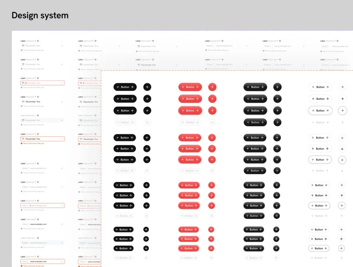Click the 'Design system' heading
This screenshot has height=267, width=353.
pyautogui.click(x=40, y=15)
